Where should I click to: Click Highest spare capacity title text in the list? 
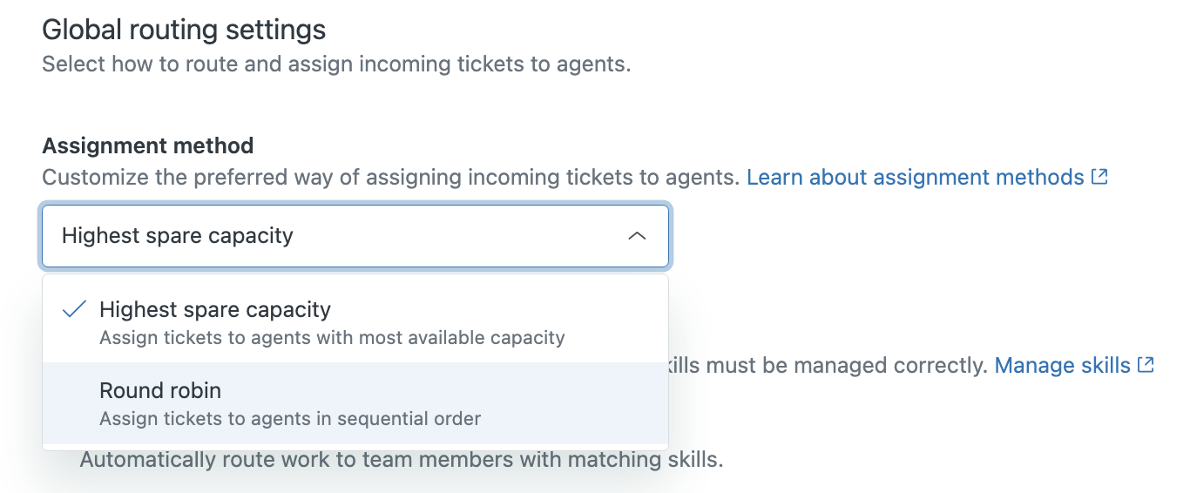point(215,309)
